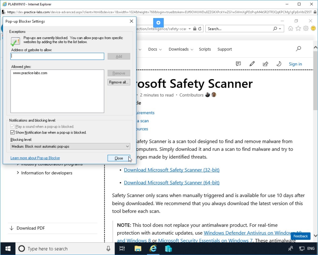Click the Close button in dialog
The width and height of the screenshot is (318, 255).
click(x=119, y=158)
